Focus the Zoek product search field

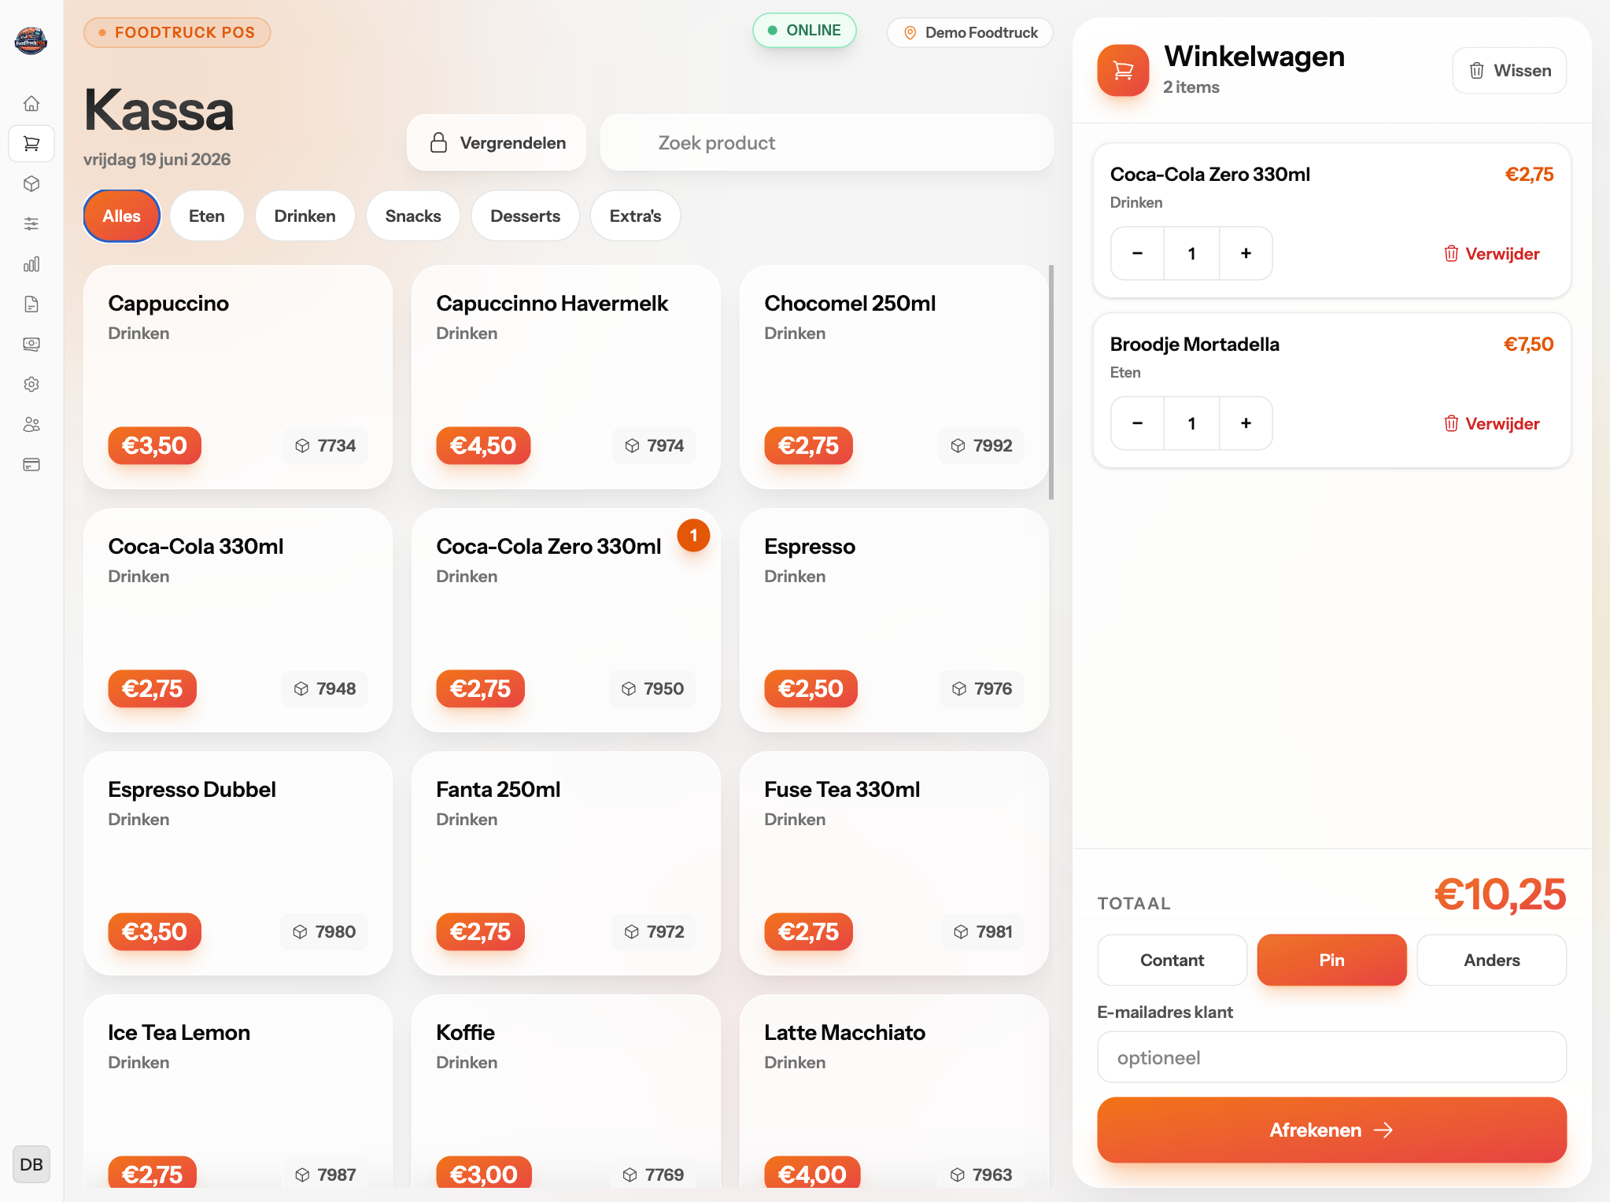click(x=826, y=142)
